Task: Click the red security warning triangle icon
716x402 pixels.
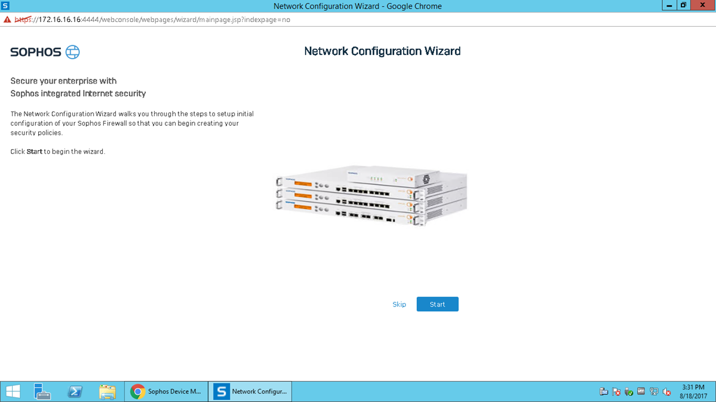Action: tap(7, 20)
